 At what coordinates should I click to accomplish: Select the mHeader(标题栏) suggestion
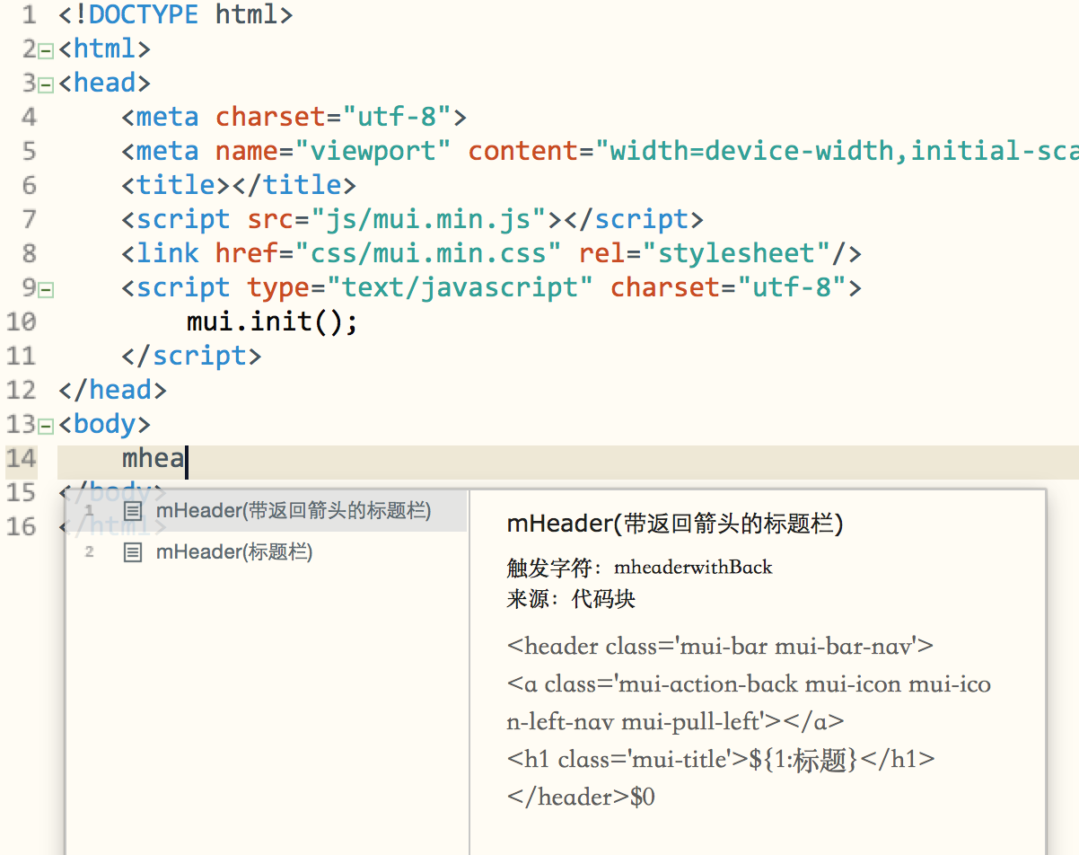click(266, 551)
